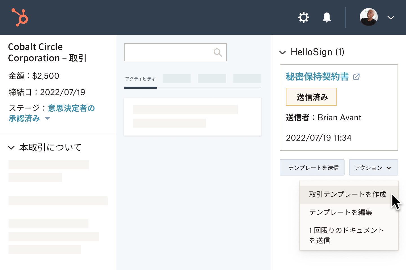This screenshot has height=270, width=406.
Task: Toggle the アクション dropdown button
Action: [x=373, y=168]
